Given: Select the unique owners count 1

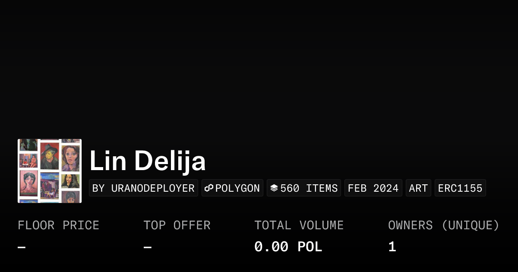Looking at the screenshot, I should click(x=392, y=247).
